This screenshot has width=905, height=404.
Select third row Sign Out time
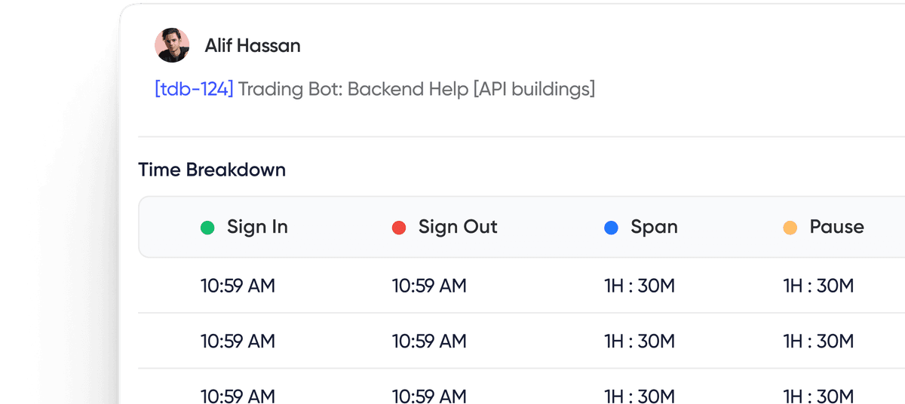point(429,395)
